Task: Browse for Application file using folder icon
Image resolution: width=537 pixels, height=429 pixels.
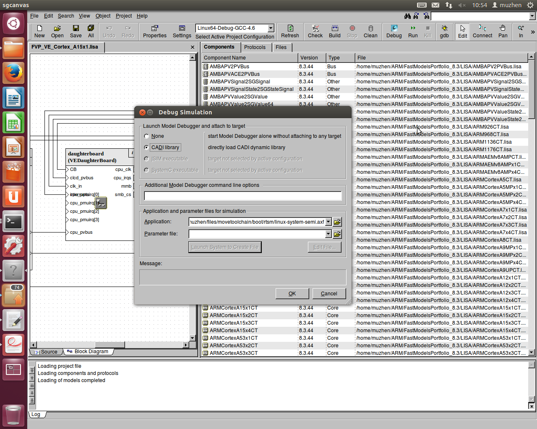Action: tap(337, 222)
